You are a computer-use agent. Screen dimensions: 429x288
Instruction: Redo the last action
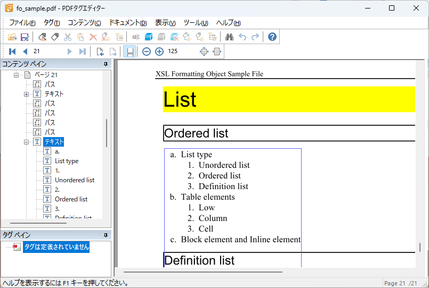pos(255,37)
